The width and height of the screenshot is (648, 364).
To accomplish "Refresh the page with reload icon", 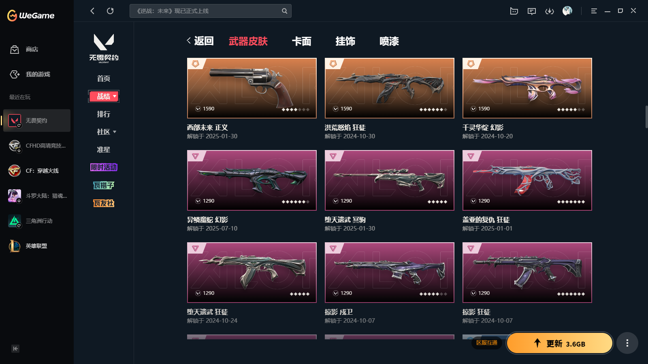I will pyautogui.click(x=110, y=11).
